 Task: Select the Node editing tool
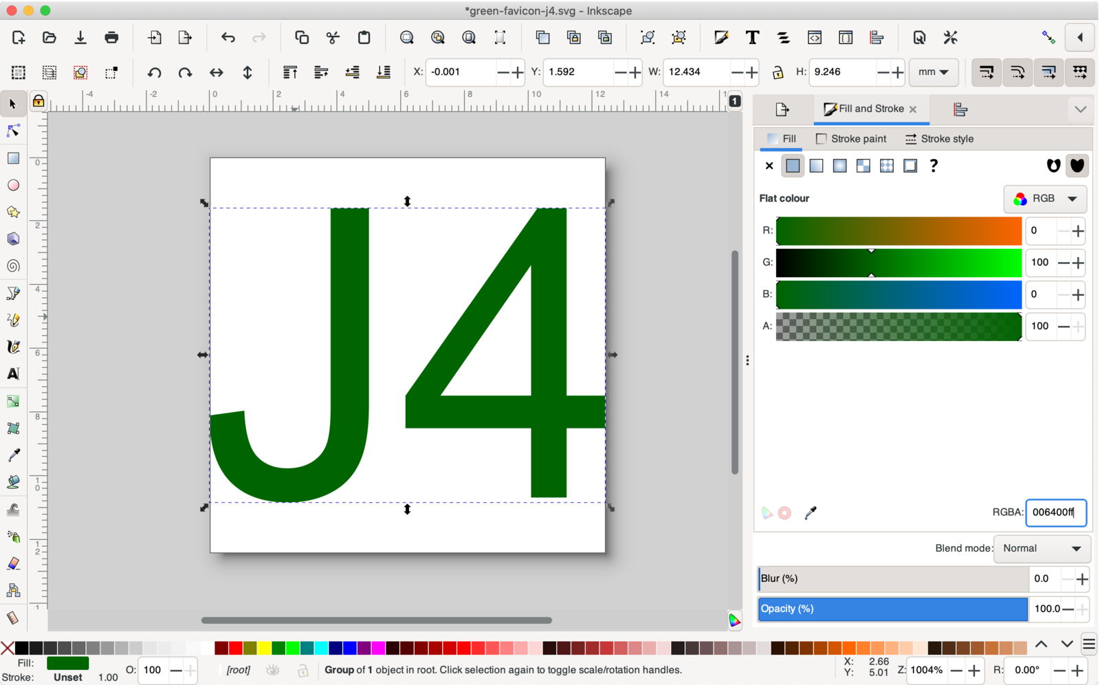pos(12,130)
